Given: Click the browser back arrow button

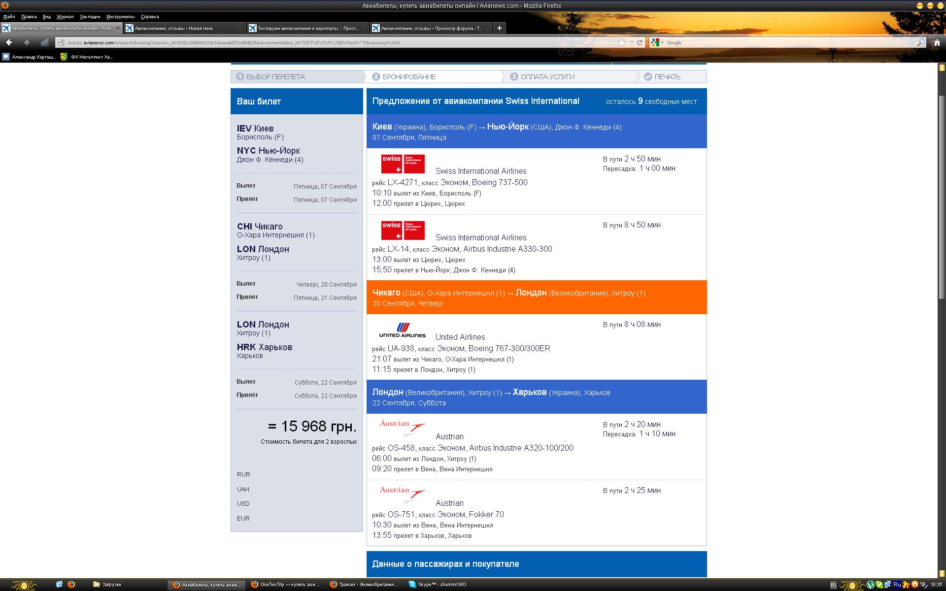Looking at the screenshot, I should 9,42.
